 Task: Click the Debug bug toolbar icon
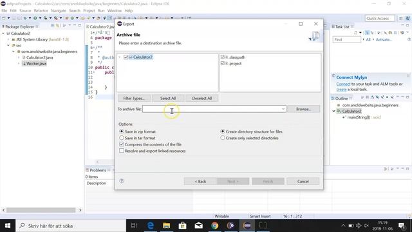tap(25, 18)
